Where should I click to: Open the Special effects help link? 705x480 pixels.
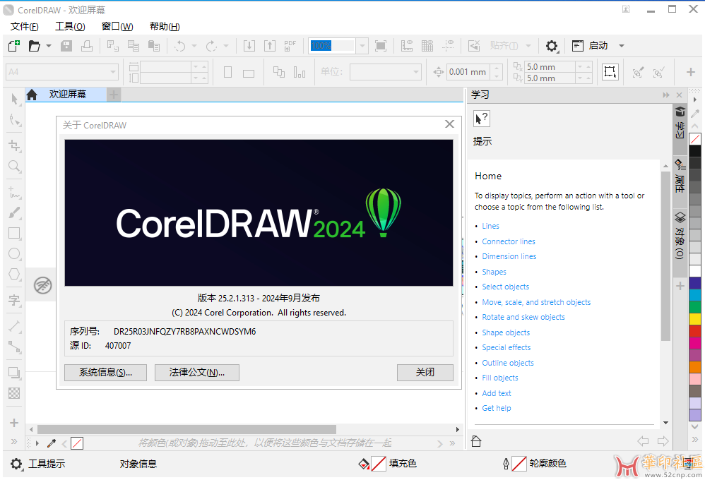[x=506, y=347]
